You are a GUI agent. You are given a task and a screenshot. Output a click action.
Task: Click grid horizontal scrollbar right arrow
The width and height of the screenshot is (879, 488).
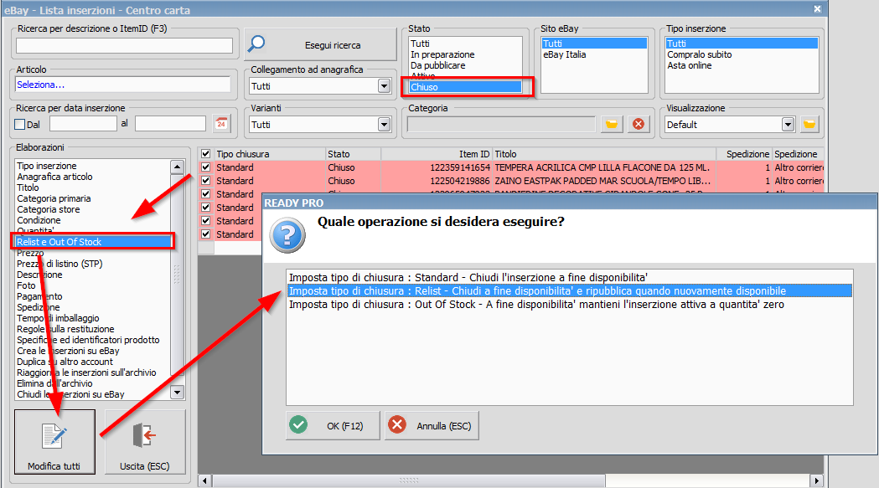817,480
